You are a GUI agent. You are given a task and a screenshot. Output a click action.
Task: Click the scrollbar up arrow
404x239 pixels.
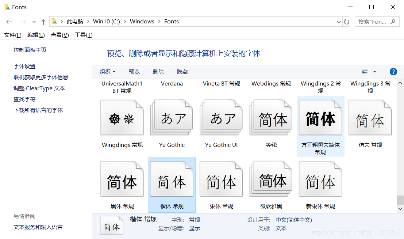click(400, 83)
